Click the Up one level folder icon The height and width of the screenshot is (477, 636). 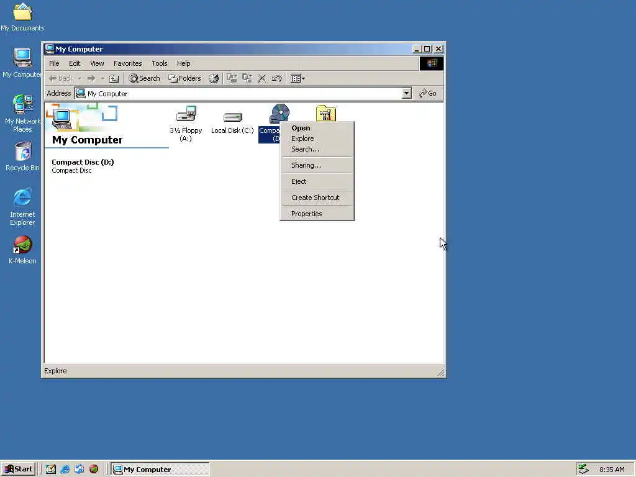click(114, 78)
